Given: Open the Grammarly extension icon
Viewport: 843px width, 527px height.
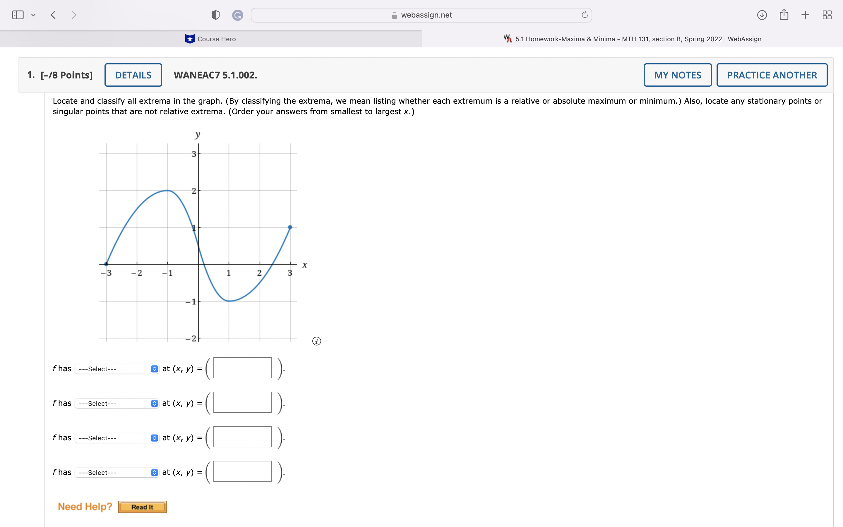Looking at the screenshot, I should 238,15.
